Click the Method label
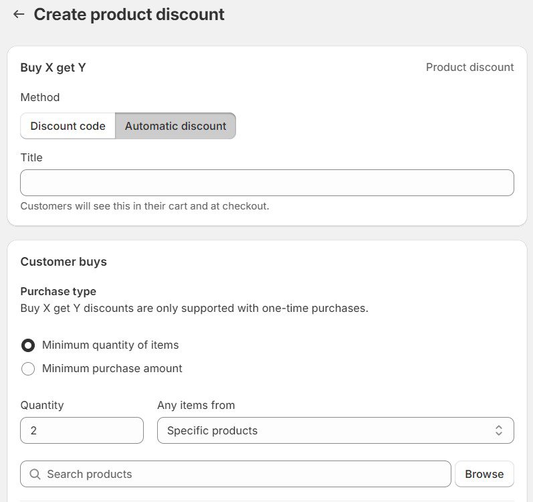The height and width of the screenshot is (502, 533). (x=40, y=97)
